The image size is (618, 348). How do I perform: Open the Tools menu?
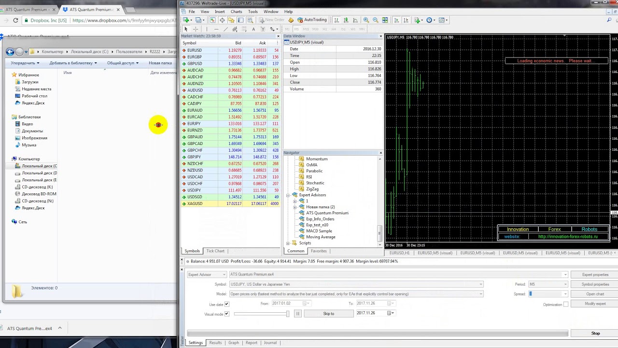tap(253, 12)
